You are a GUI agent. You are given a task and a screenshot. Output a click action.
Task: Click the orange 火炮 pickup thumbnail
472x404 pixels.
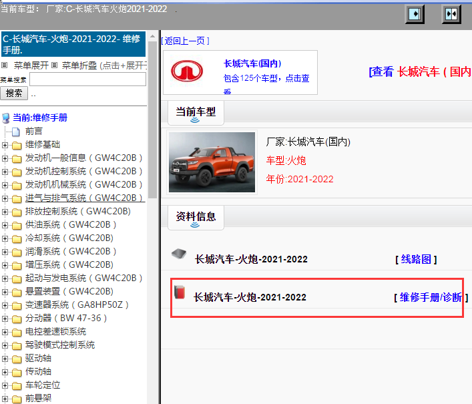click(212, 162)
